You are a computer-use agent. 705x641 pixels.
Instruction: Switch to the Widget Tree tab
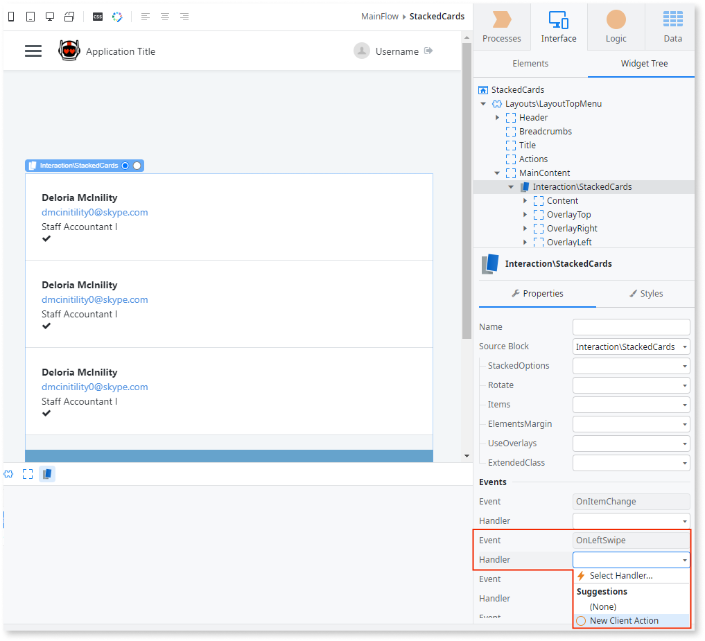pos(643,63)
